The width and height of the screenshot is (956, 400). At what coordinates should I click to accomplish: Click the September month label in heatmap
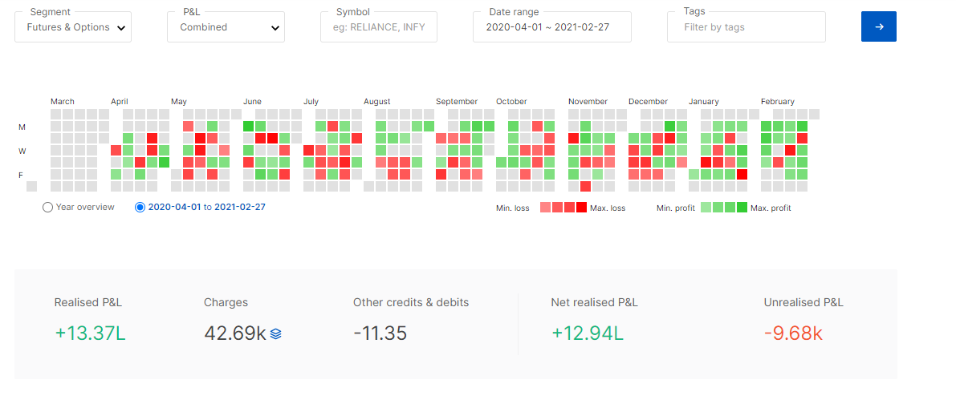click(x=457, y=102)
